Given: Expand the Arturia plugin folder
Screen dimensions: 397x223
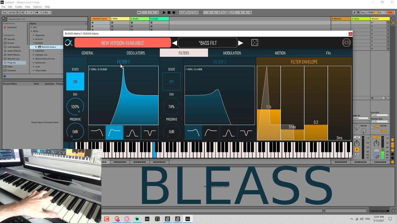Looking at the screenshot, I should click(x=33, y=39).
